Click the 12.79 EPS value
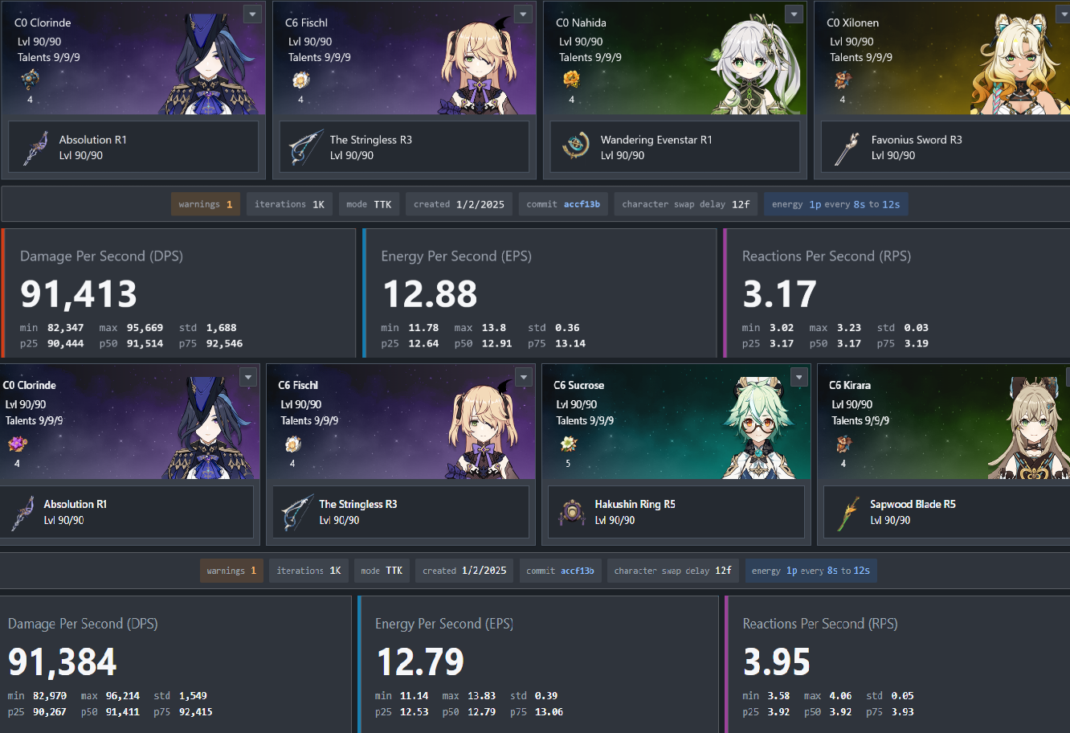 (x=420, y=662)
